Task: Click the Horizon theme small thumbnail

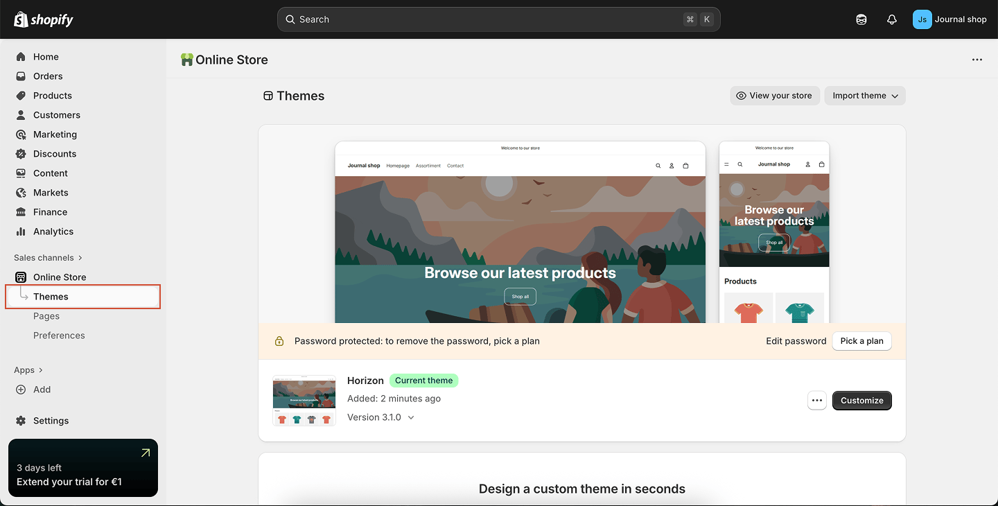Action: point(304,401)
